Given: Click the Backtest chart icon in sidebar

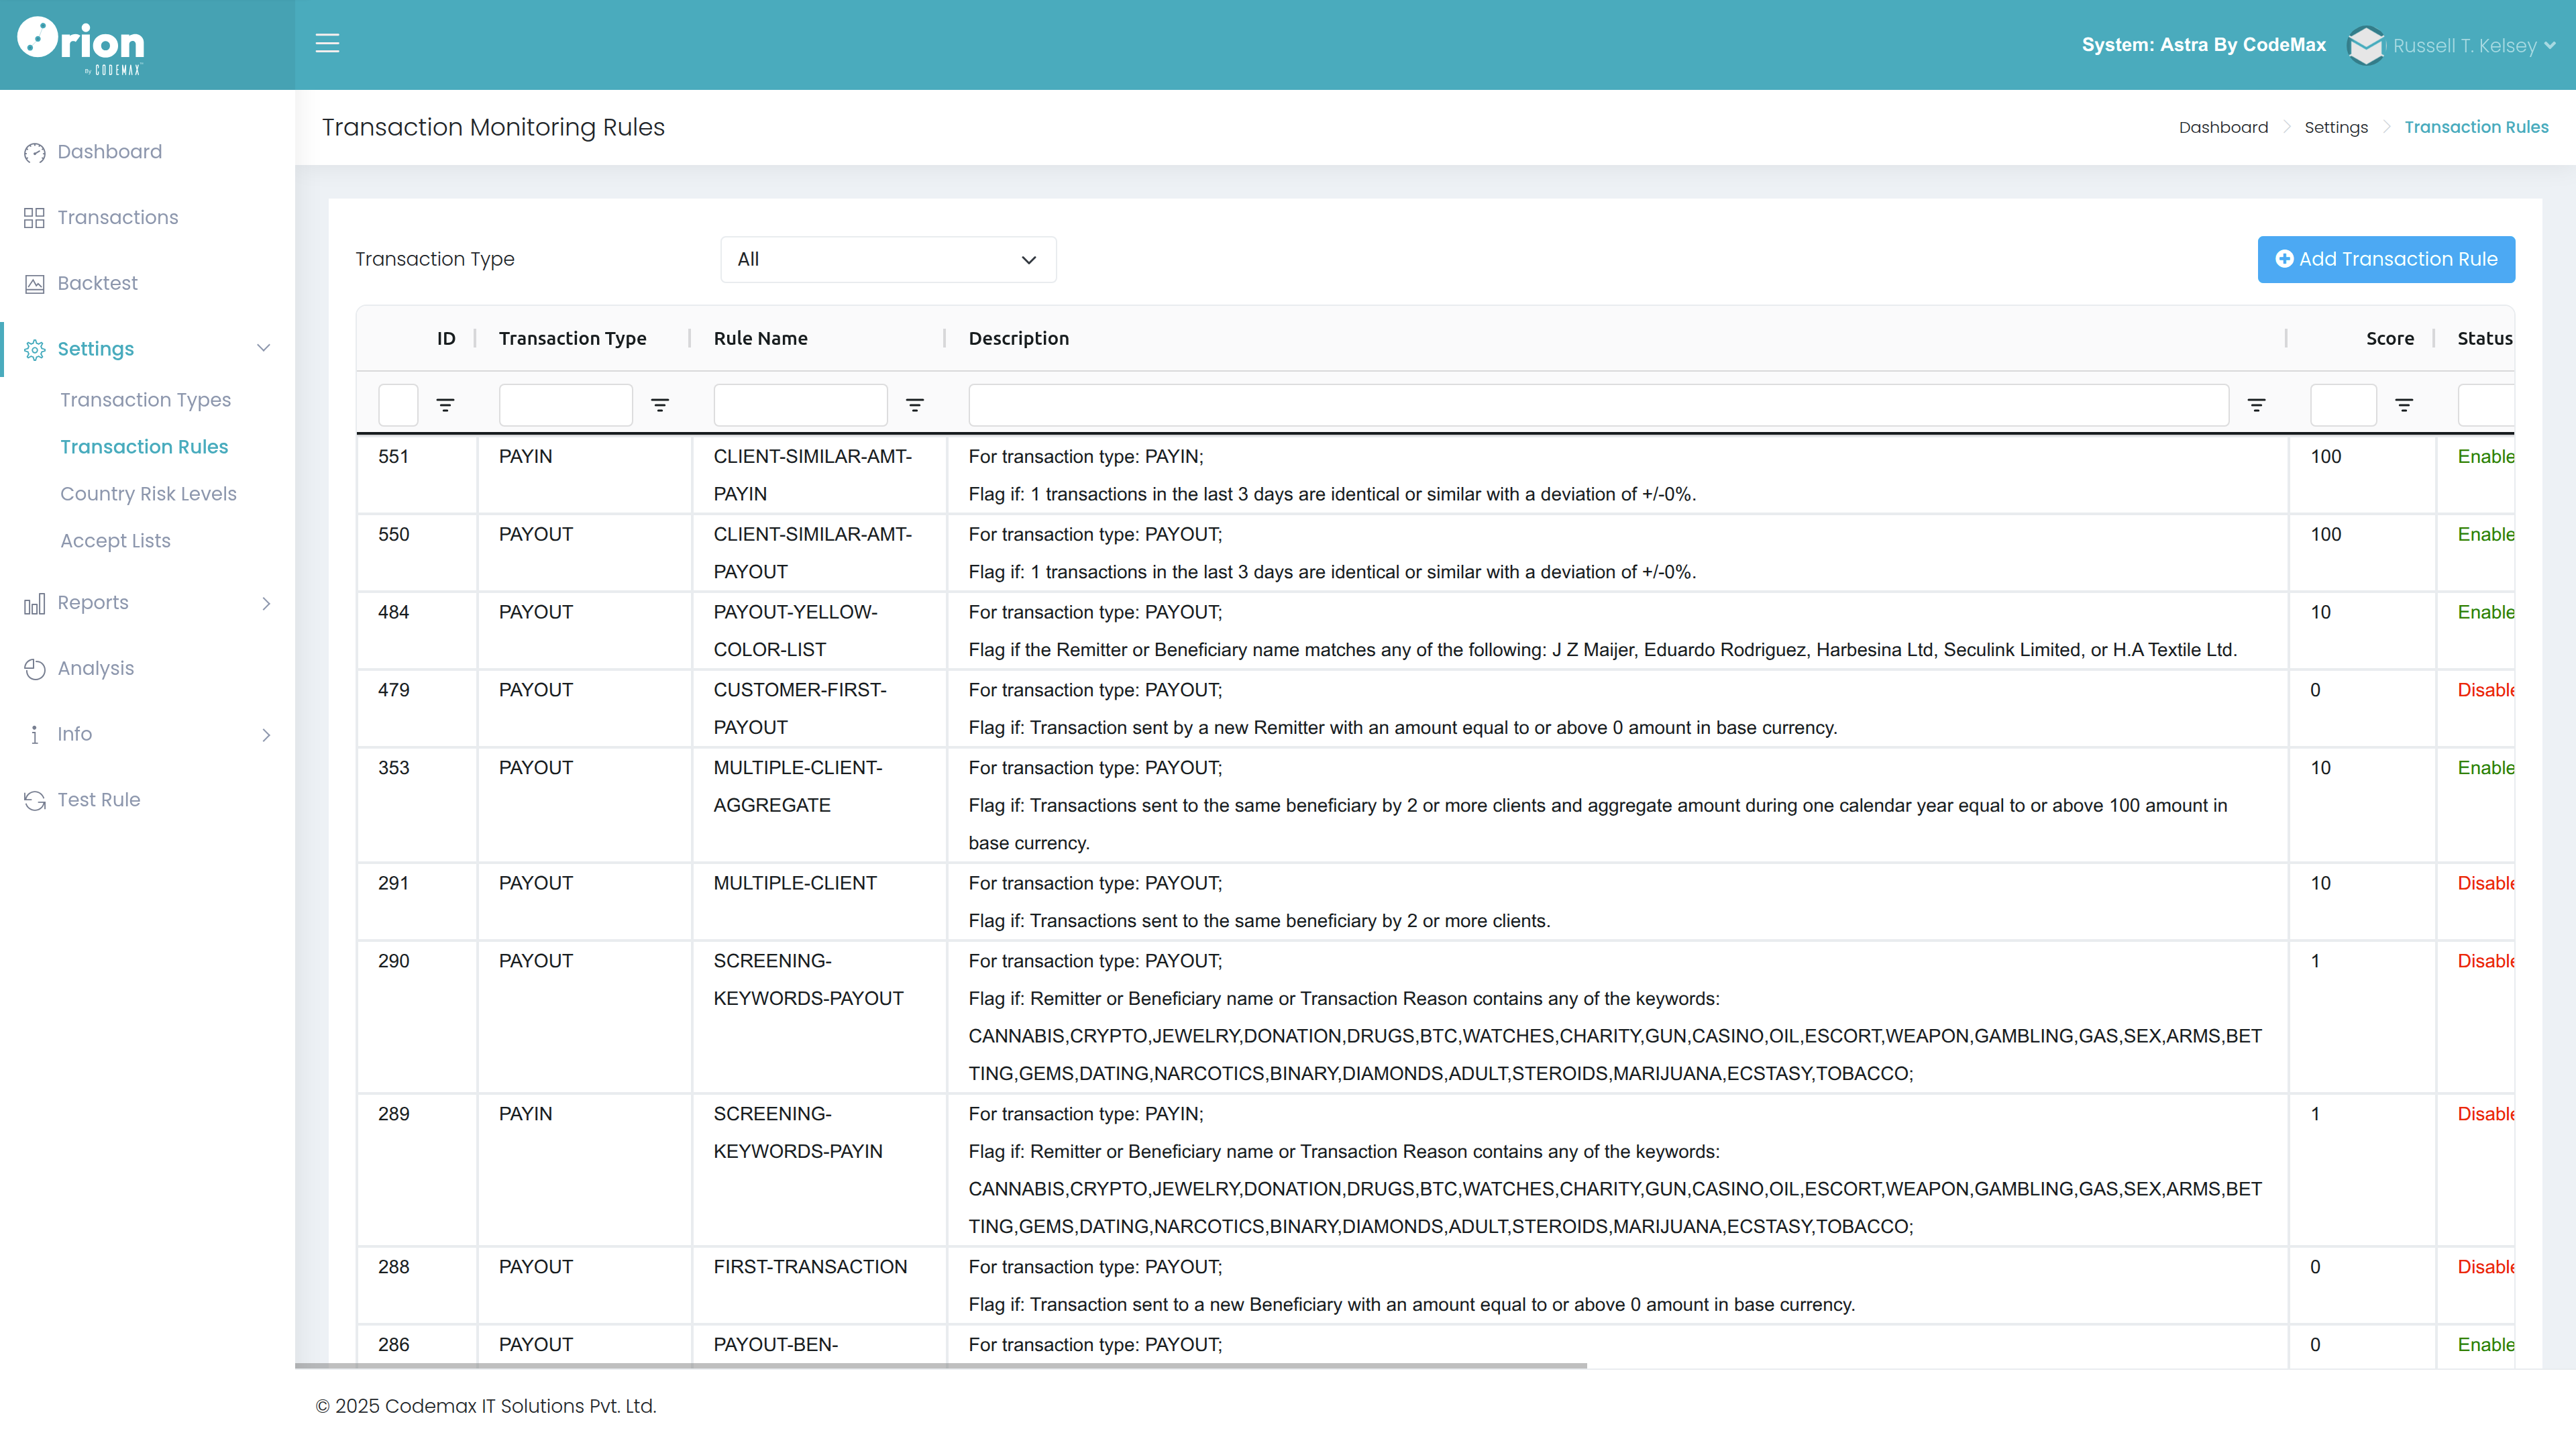Looking at the screenshot, I should click(35, 284).
